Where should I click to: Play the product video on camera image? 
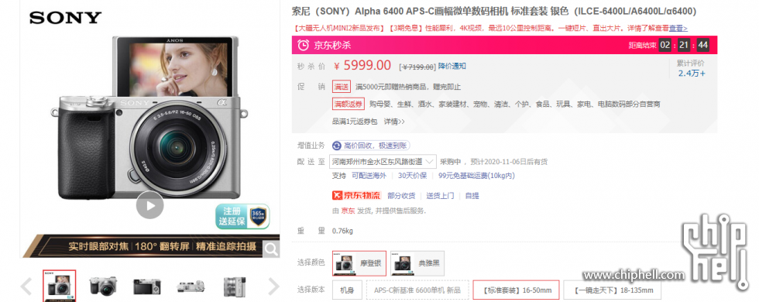click(150, 204)
